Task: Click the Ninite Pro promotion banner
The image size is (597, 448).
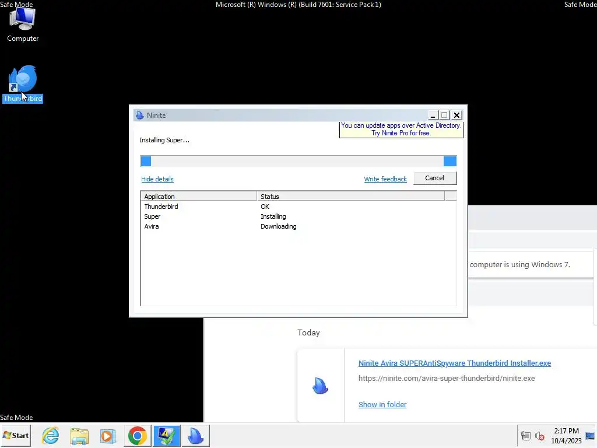Action: pyautogui.click(x=401, y=129)
